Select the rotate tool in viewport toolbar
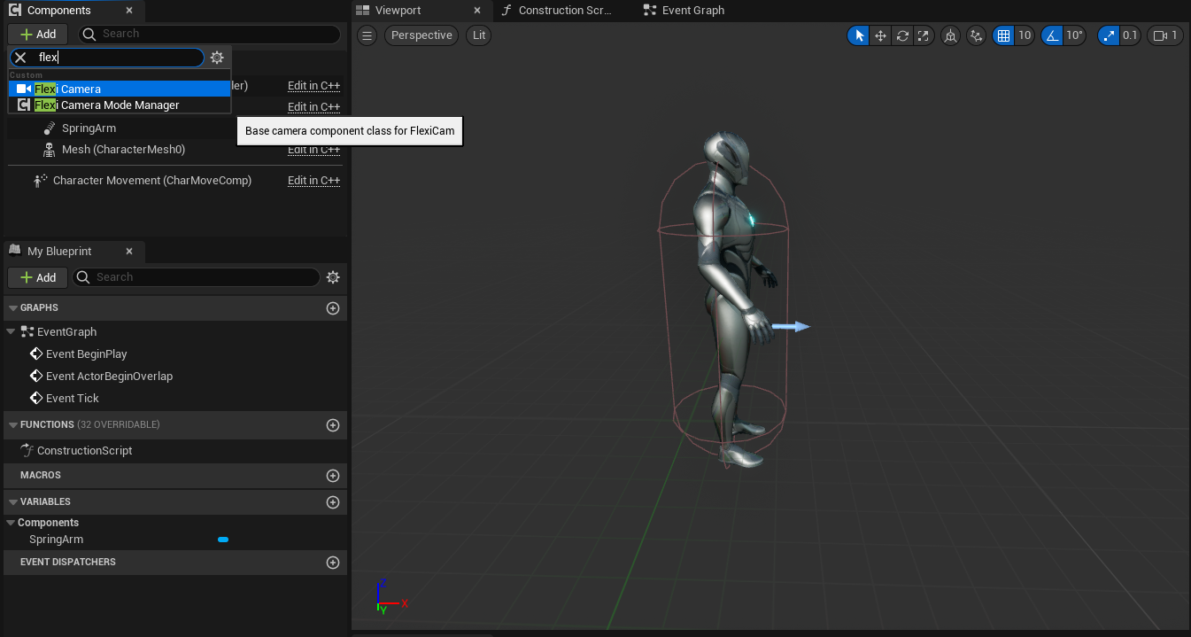This screenshot has height=637, width=1191. click(x=902, y=35)
